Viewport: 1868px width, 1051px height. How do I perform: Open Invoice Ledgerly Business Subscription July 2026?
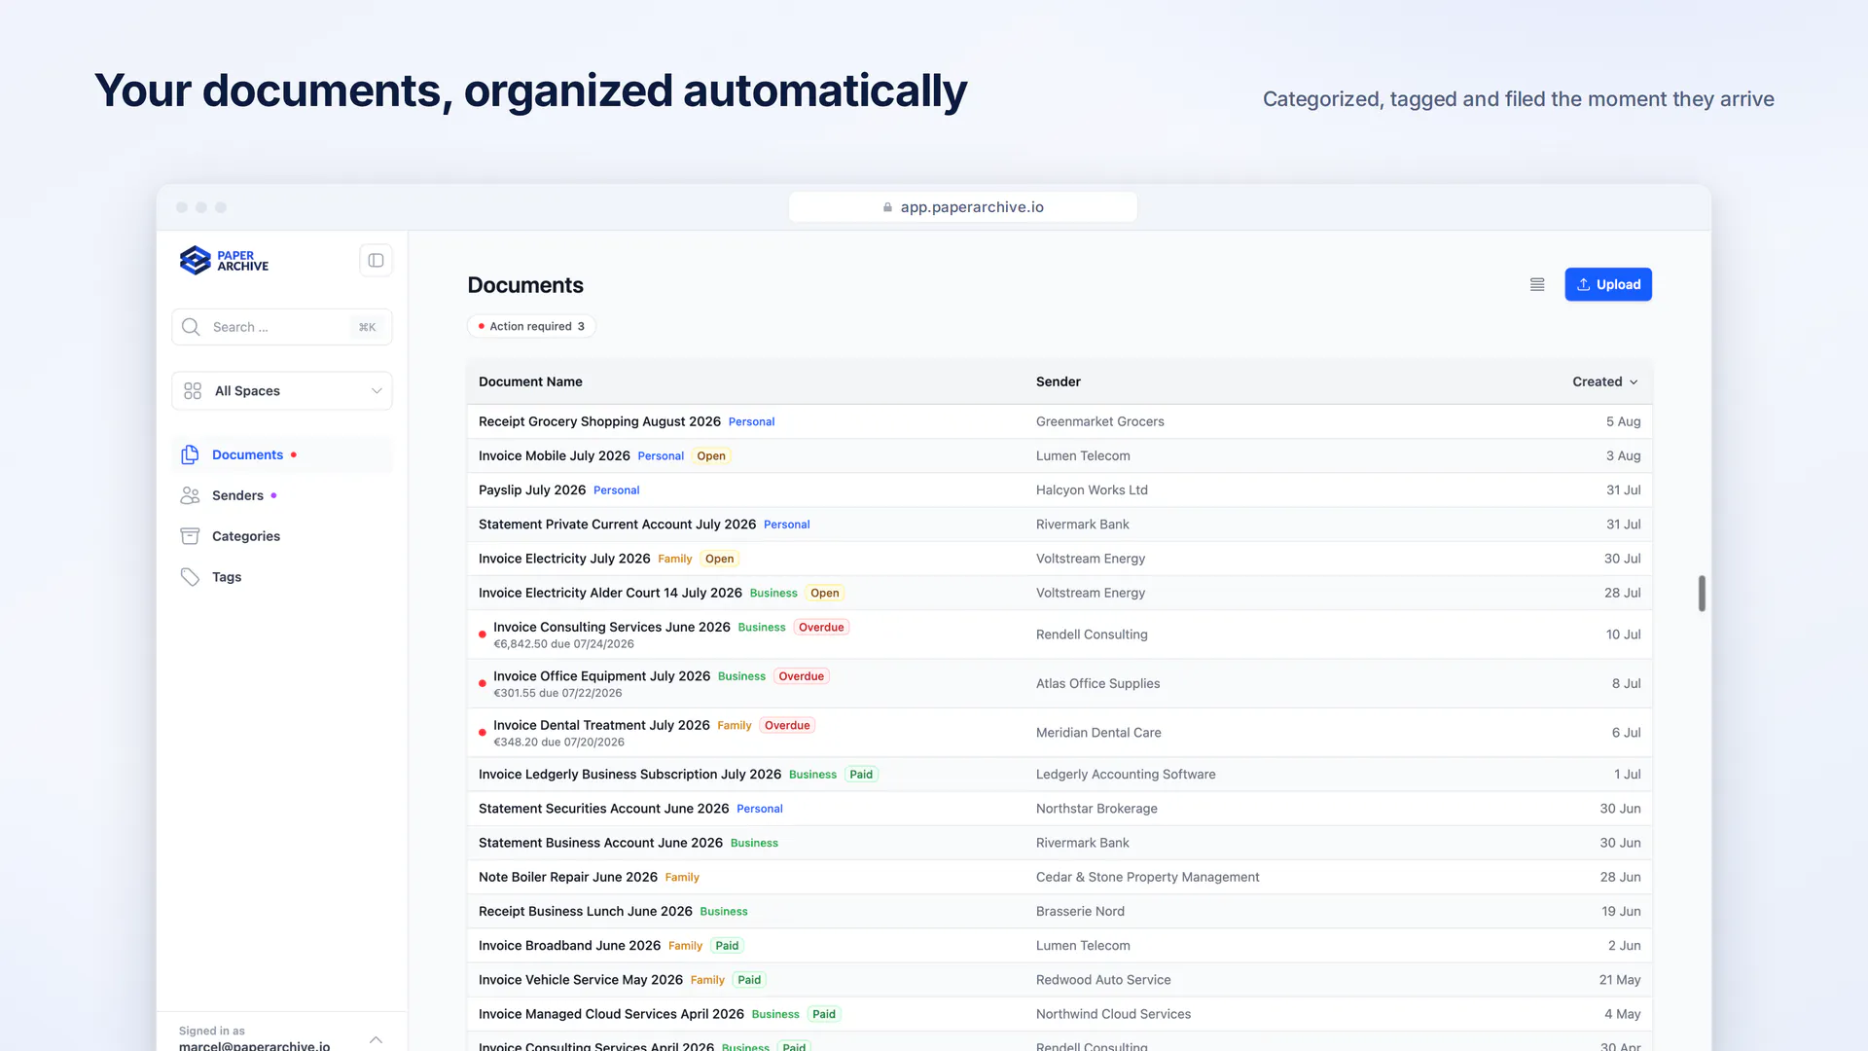tap(629, 775)
